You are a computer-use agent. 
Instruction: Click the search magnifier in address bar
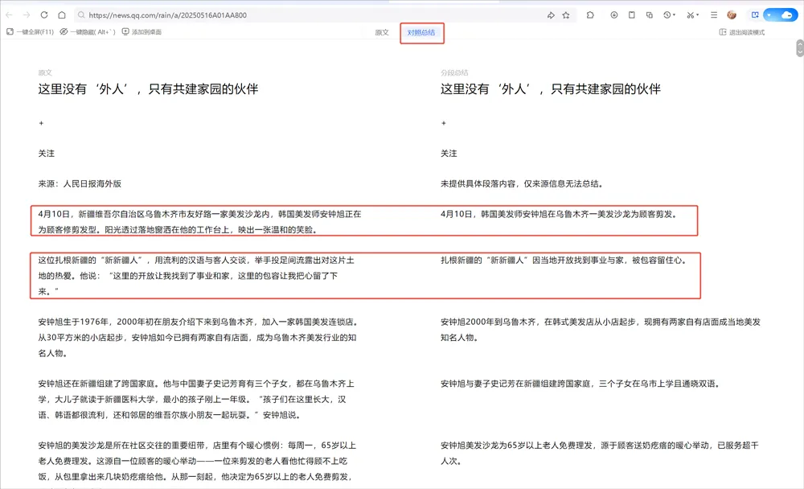coord(81,15)
